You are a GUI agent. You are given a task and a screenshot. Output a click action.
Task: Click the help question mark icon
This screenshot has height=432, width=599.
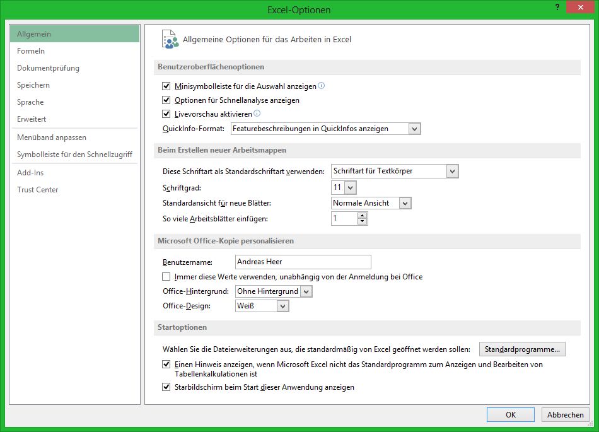click(x=557, y=7)
